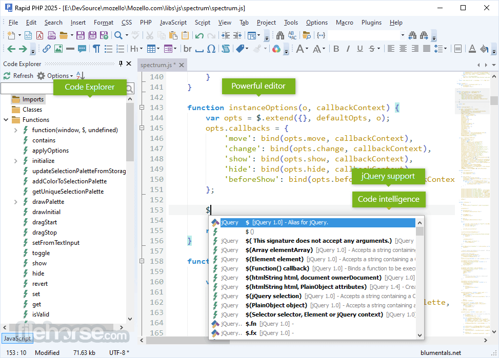Click Refresh in Code Explorer
This screenshot has height=358, width=499.
pyautogui.click(x=18, y=76)
